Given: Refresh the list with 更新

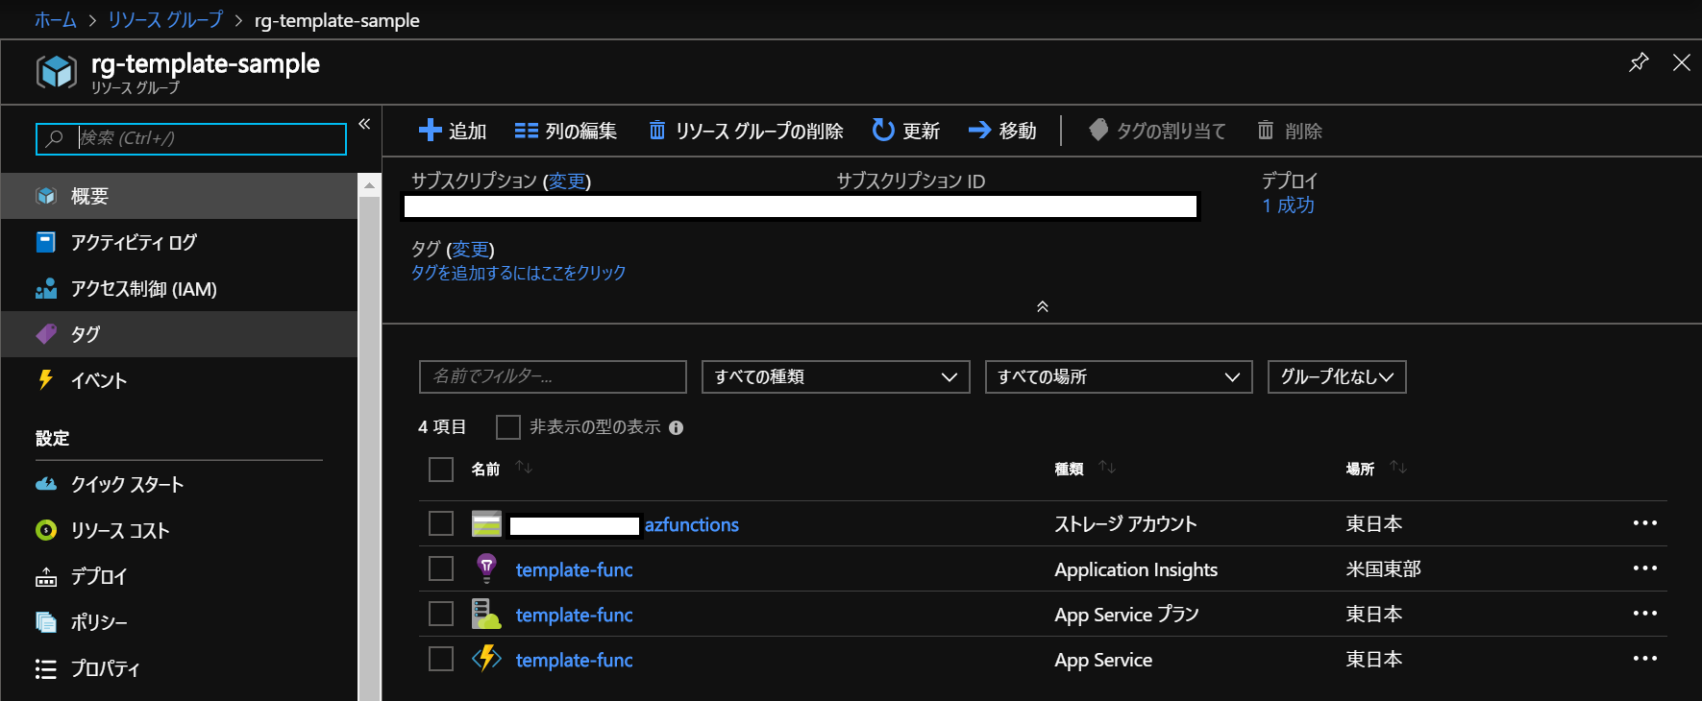Looking at the screenshot, I should [905, 131].
